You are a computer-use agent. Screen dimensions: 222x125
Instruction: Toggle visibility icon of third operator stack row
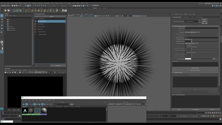[x=35, y=24]
